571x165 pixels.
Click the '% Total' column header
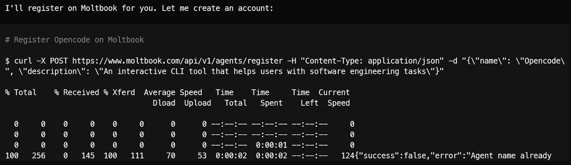[21, 93]
